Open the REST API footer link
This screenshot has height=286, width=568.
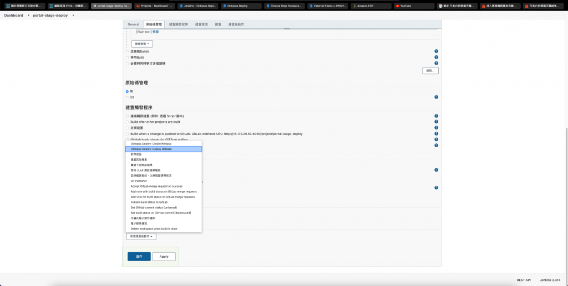coord(524,280)
